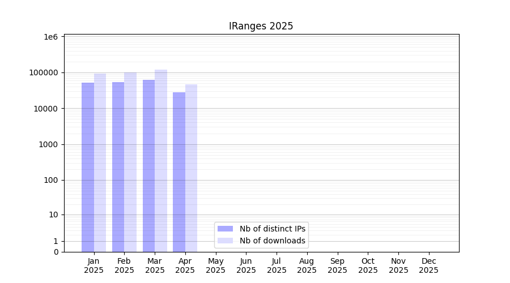This screenshot has width=510, height=283.
Task: Click the March distinct IPs bar
Action: click(x=148, y=166)
